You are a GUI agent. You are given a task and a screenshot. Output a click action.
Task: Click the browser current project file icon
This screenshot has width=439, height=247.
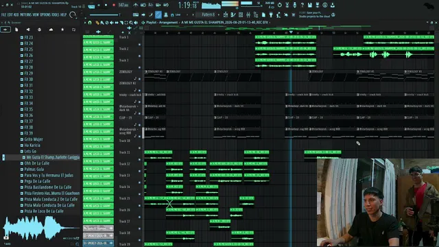point(16,30)
